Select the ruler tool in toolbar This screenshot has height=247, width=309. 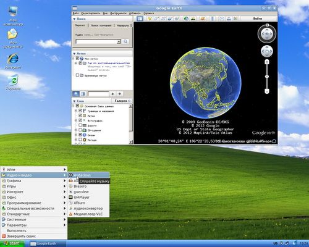(x=213, y=19)
